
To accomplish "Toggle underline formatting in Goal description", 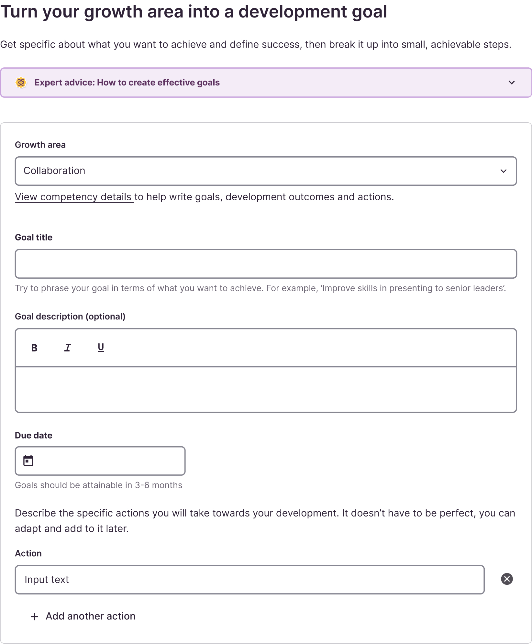I will pyautogui.click(x=101, y=348).
